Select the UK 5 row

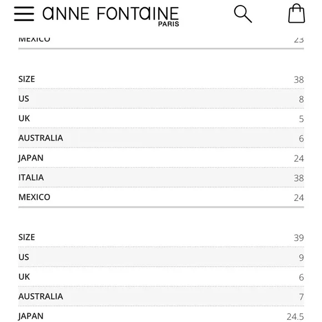[x=161, y=118]
